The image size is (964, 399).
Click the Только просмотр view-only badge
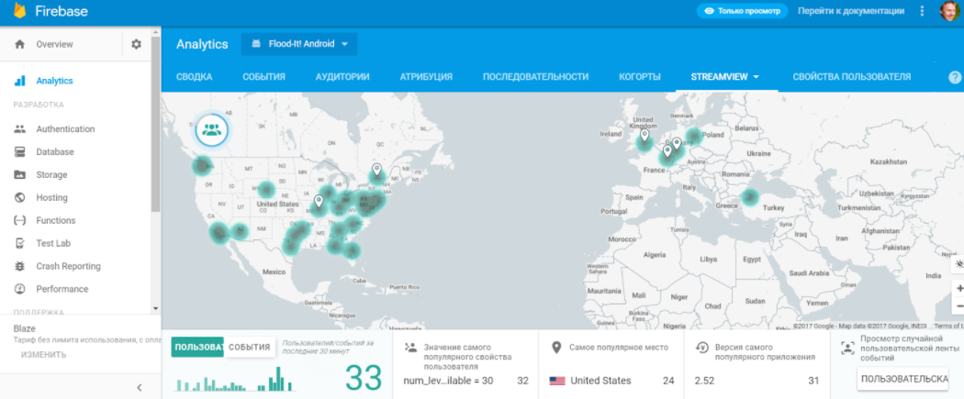point(744,11)
